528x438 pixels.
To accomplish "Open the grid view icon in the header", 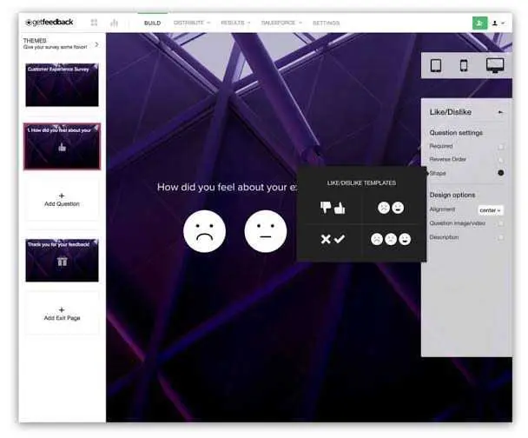I will [94, 23].
